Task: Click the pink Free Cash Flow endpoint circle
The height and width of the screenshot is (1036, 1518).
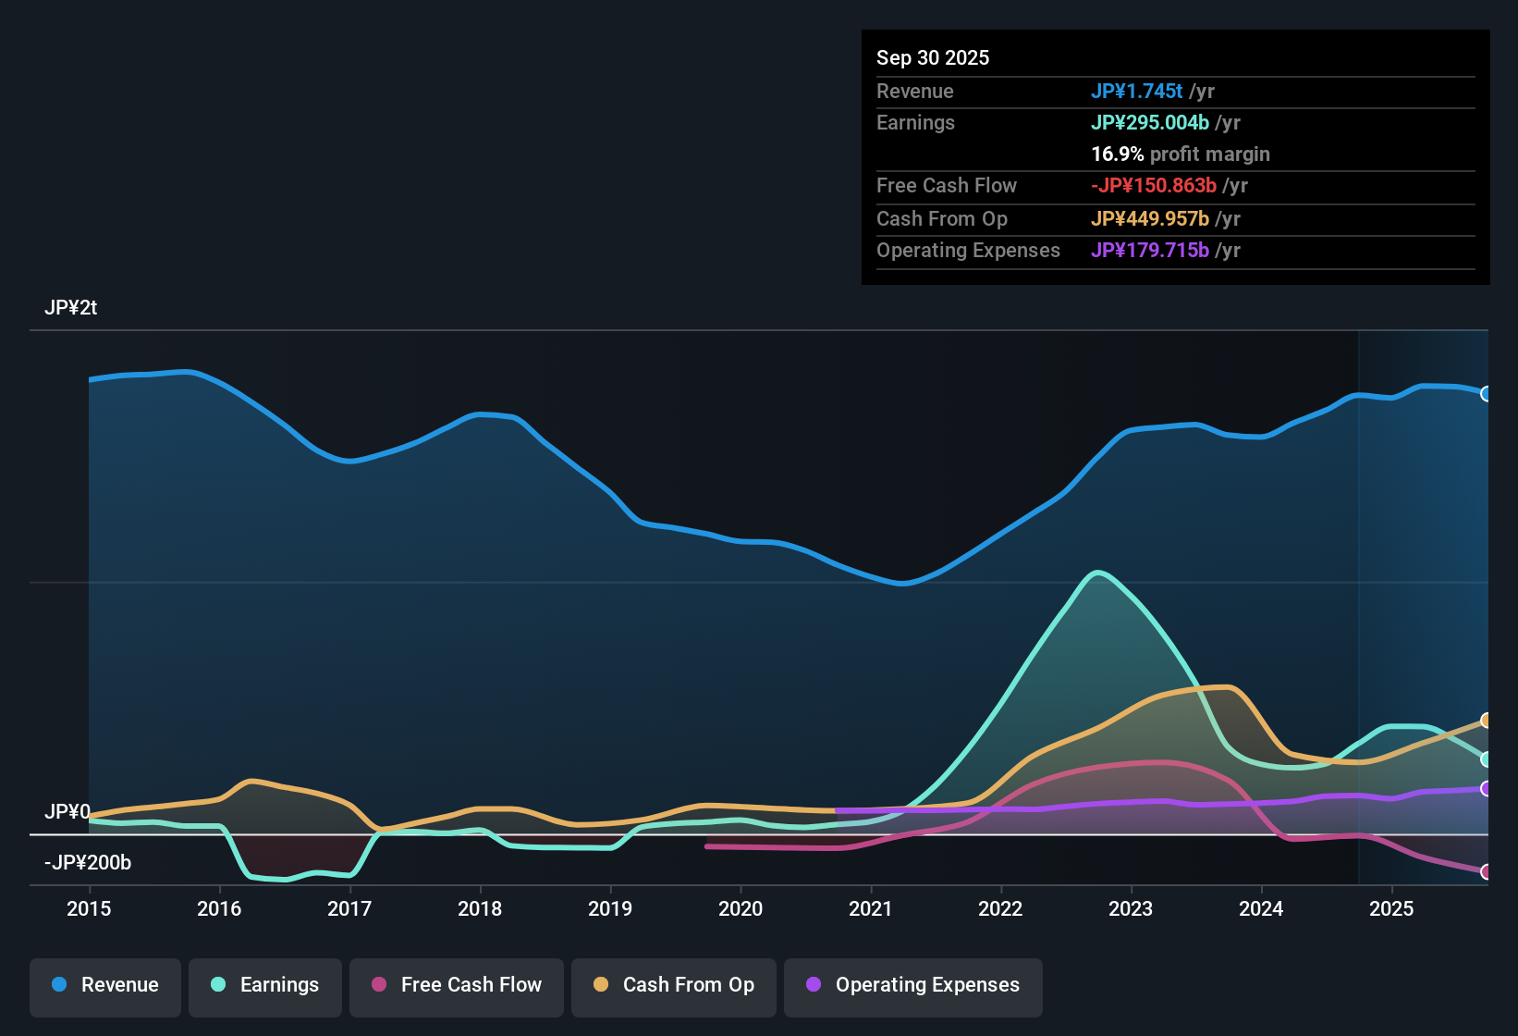Action: click(x=1487, y=870)
